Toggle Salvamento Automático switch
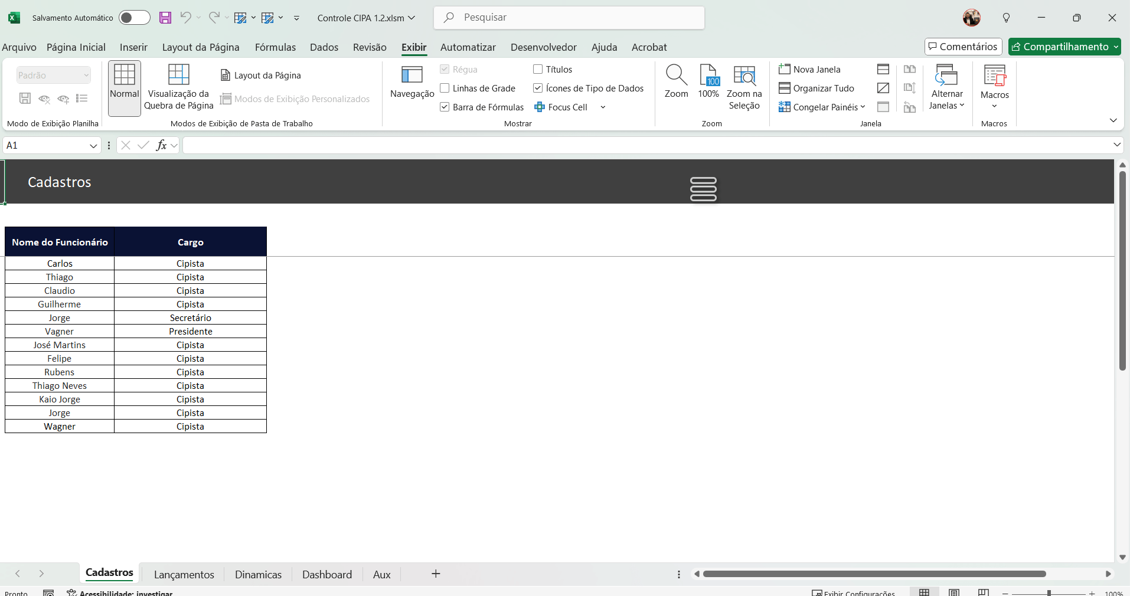This screenshot has width=1130, height=596. 134,18
